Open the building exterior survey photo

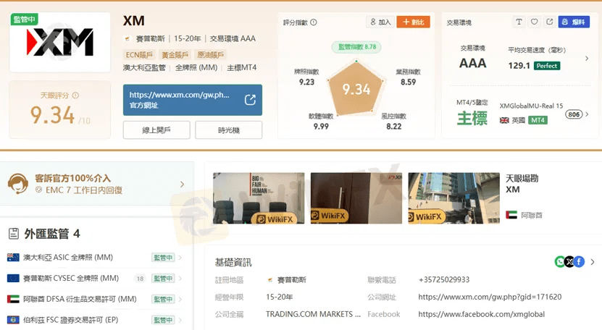point(453,198)
